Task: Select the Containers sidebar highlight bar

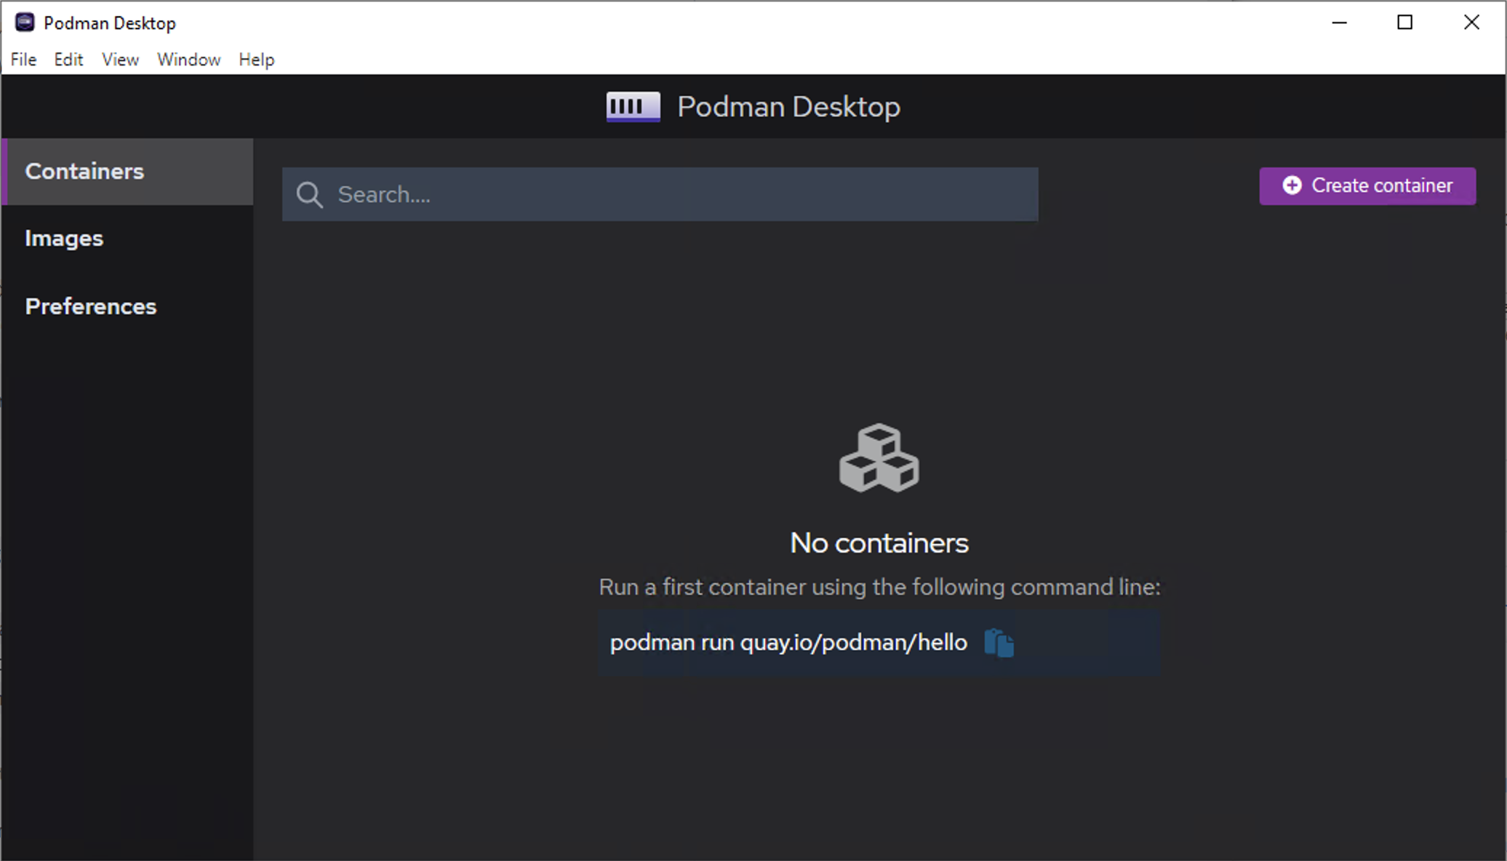Action: pyautogui.click(x=3, y=172)
